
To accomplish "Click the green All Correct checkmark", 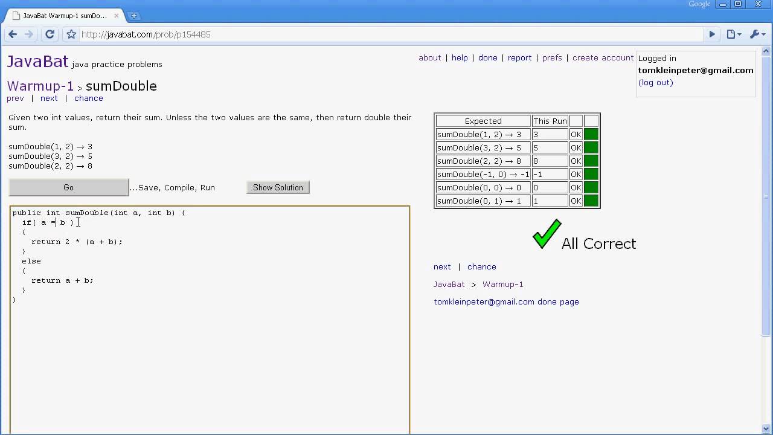I will click(547, 234).
